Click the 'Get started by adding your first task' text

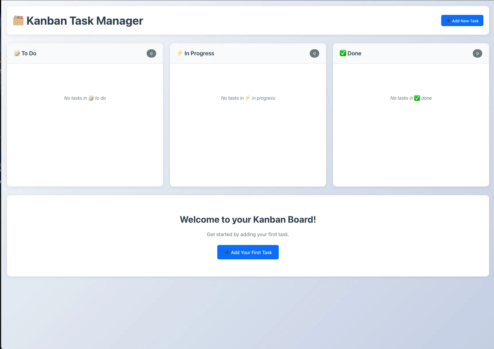coord(248,234)
